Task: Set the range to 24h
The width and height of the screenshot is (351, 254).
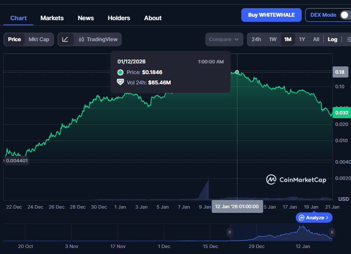Action: 256,39
